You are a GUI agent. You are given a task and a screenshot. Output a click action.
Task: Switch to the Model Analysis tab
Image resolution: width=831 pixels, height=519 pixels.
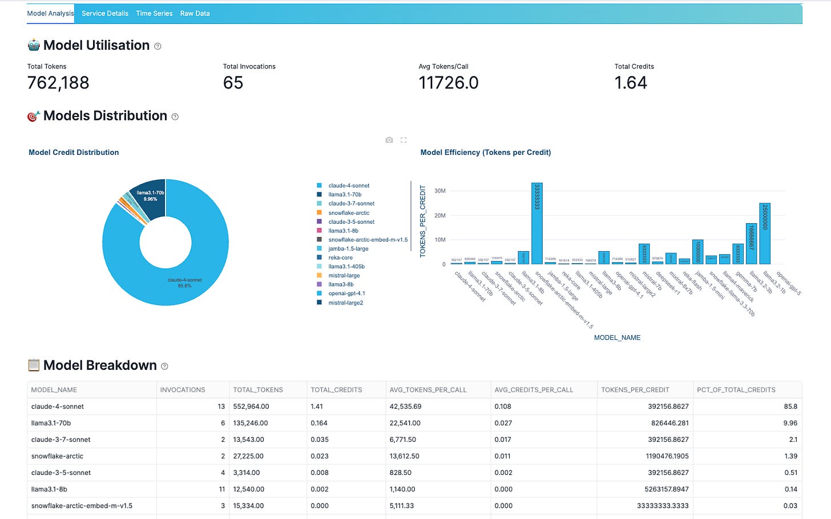pyautogui.click(x=50, y=13)
